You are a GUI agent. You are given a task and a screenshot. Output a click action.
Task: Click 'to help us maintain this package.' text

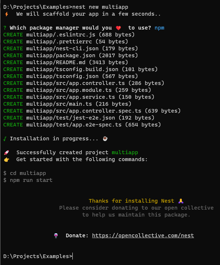coord(136,215)
